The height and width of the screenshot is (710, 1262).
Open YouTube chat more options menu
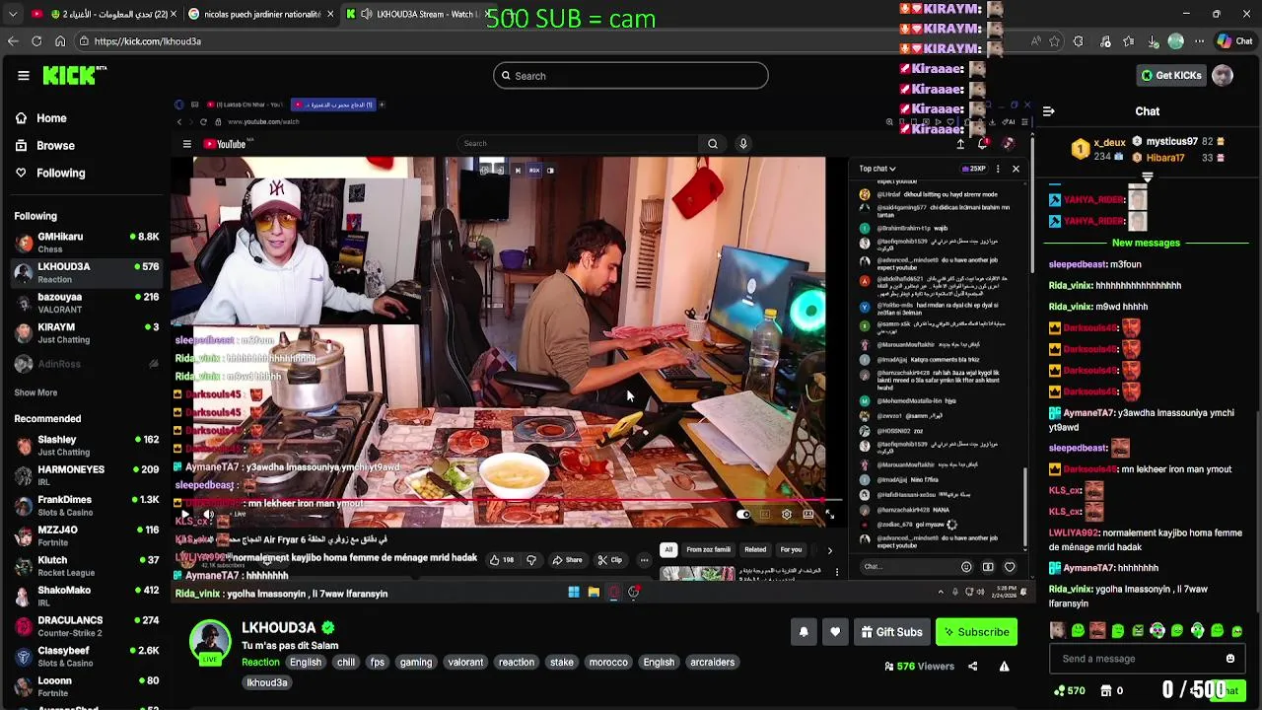tap(998, 169)
